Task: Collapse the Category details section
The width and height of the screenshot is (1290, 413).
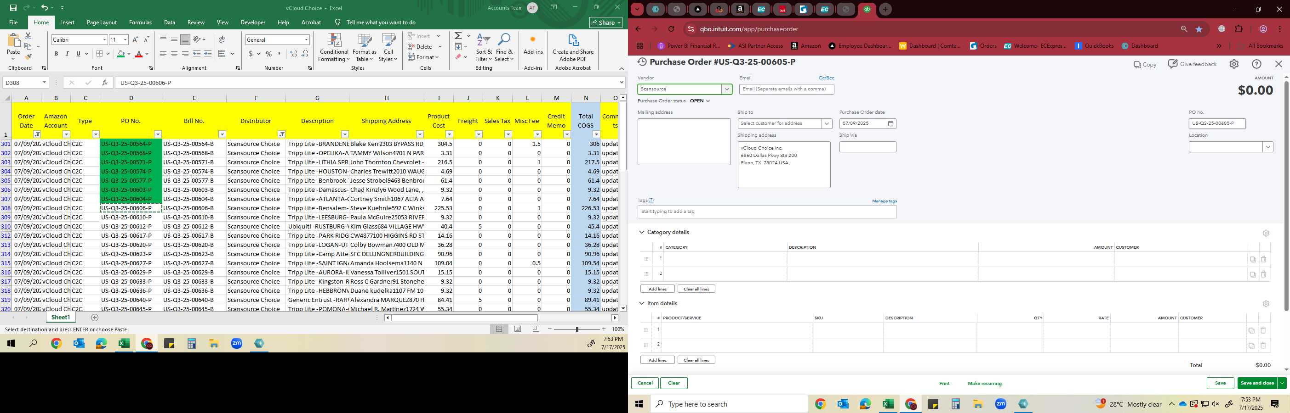Action: tap(641, 232)
